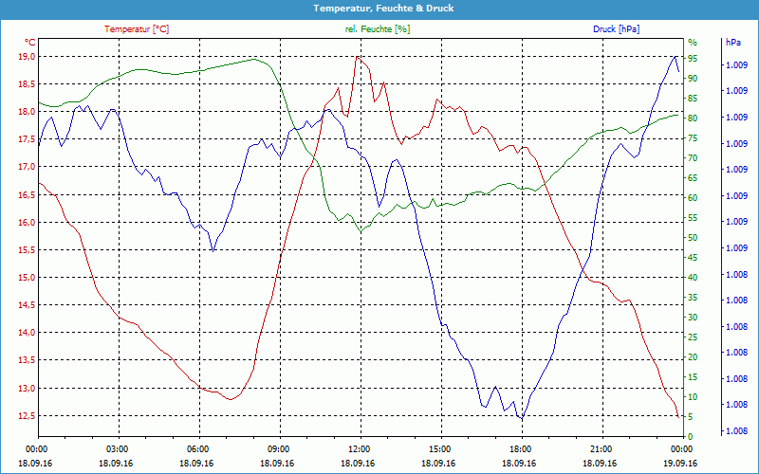Screen dimensions: 759x474
Task: Click the red temperature peak at 12:00
Action: point(358,57)
